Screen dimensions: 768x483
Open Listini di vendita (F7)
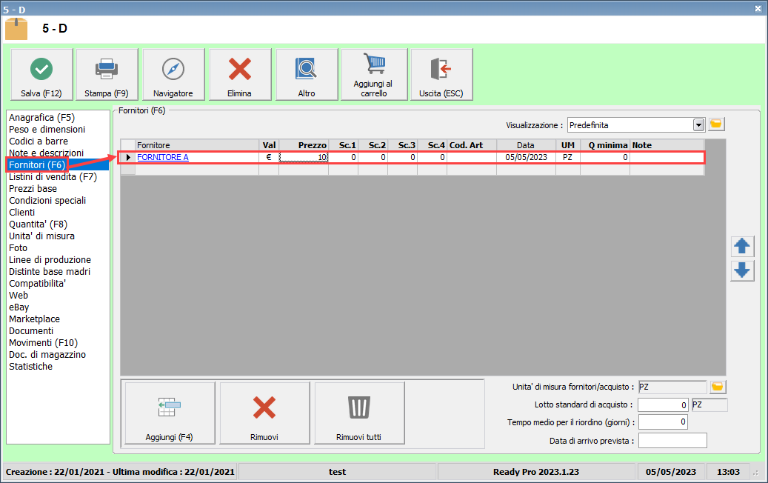[x=53, y=177]
